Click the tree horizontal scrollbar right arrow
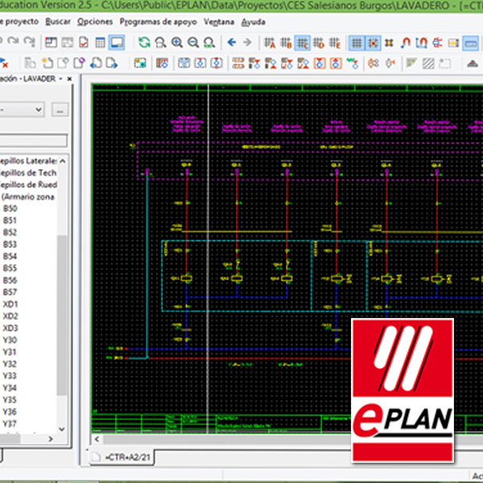483x483 pixels. pyautogui.click(x=51, y=439)
